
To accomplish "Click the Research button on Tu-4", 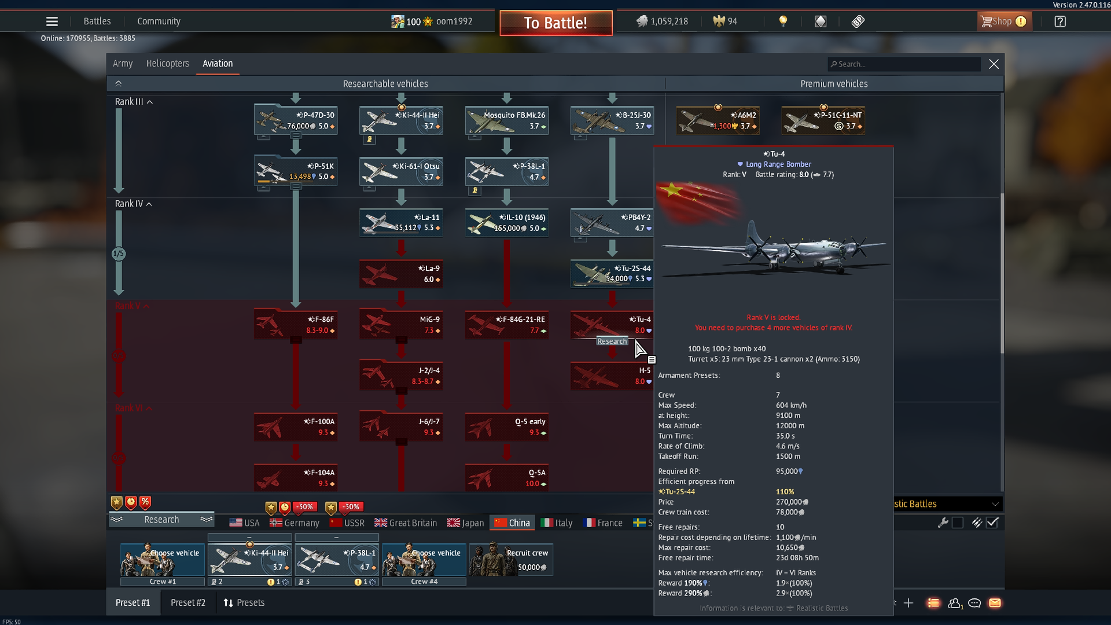I will (612, 341).
